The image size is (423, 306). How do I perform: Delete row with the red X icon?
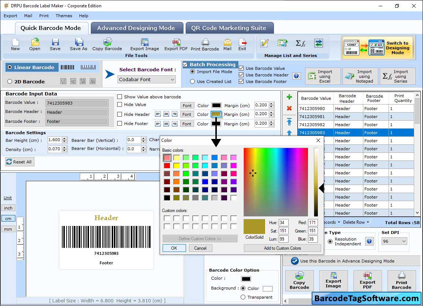[x=289, y=108]
